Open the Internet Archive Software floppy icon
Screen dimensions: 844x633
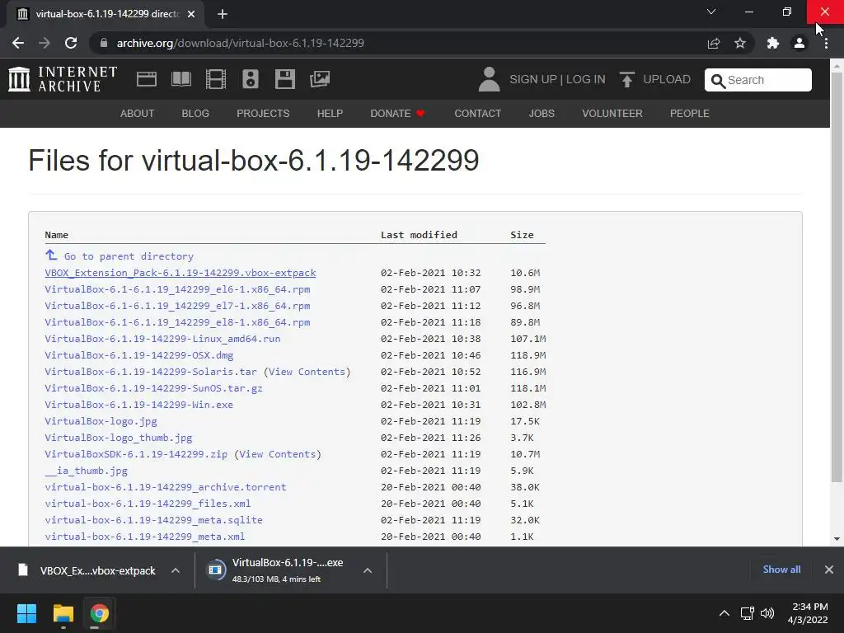[x=284, y=79]
